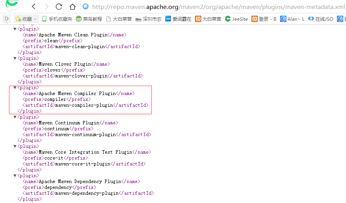
Task: Open the 收藏 dropdown arrow
Action: pos(35,19)
